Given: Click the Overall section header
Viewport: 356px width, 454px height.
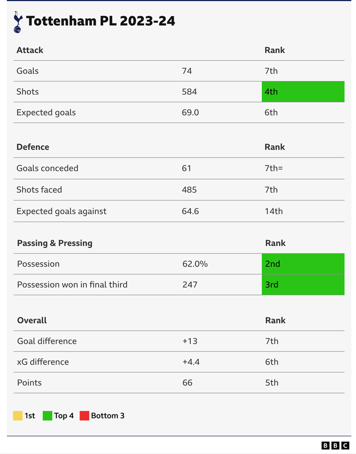Looking at the screenshot, I should (32, 321).
